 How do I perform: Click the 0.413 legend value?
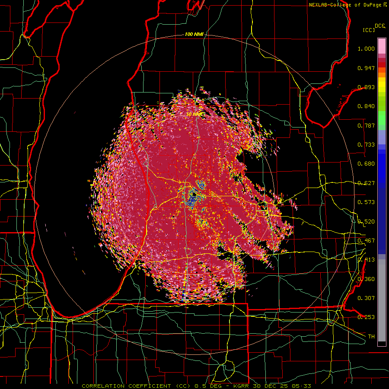click(x=366, y=260)
